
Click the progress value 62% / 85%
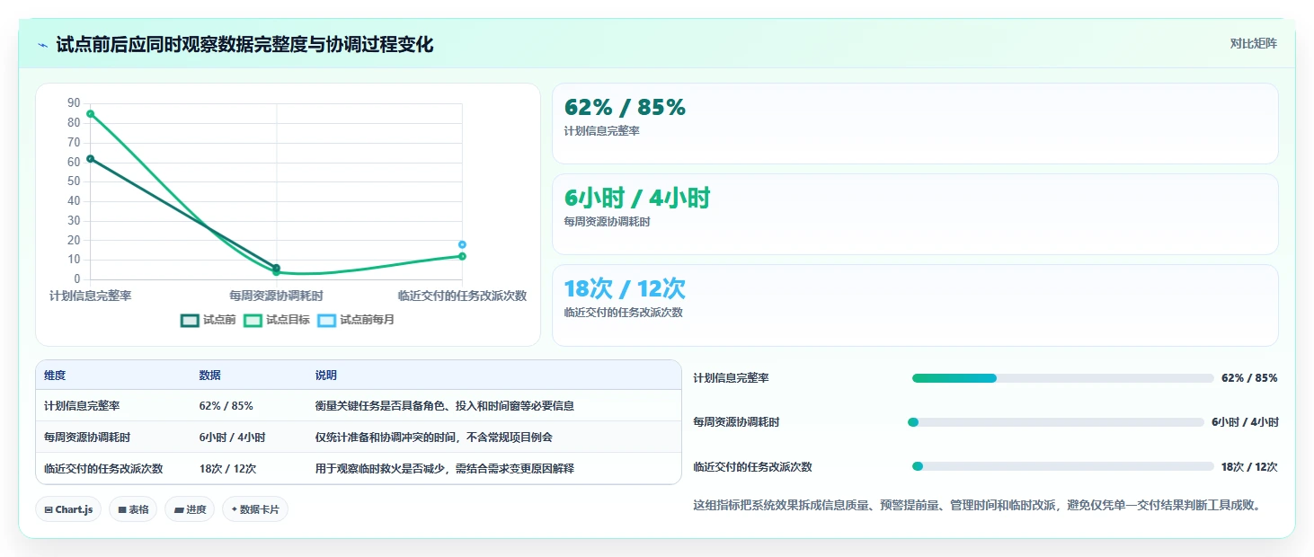(x=1249, y=378)
